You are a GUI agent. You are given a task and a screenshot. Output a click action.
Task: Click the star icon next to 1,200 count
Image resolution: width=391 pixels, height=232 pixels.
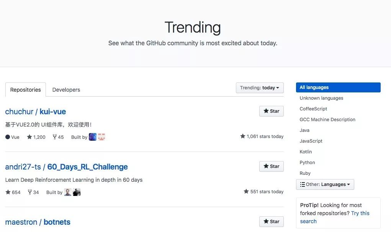point(30,137)
